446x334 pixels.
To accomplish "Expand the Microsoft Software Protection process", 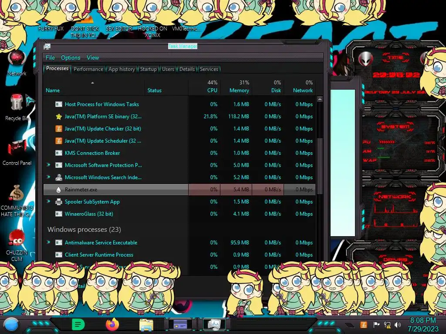I will [48, 165].
